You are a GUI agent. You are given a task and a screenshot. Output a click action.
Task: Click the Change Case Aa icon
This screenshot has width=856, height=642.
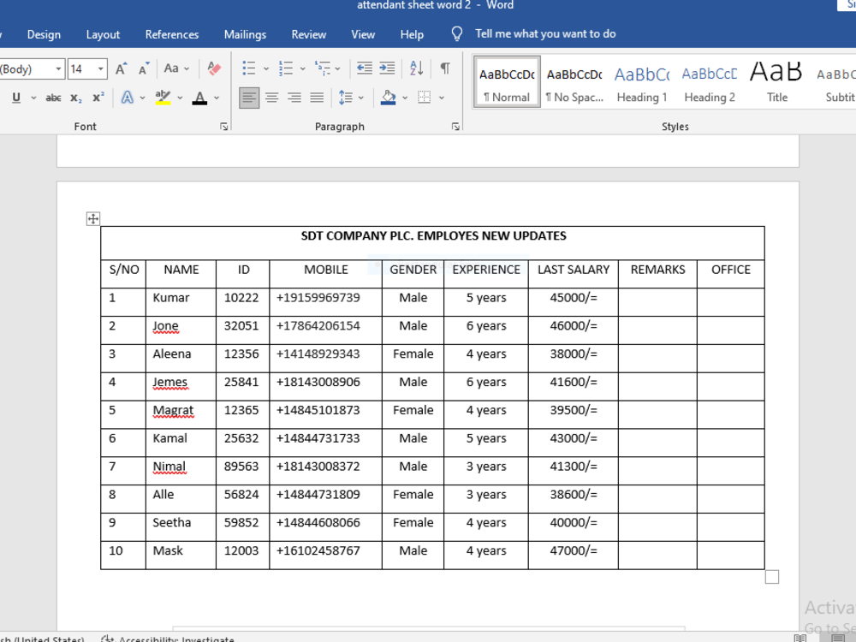point(176,68)
